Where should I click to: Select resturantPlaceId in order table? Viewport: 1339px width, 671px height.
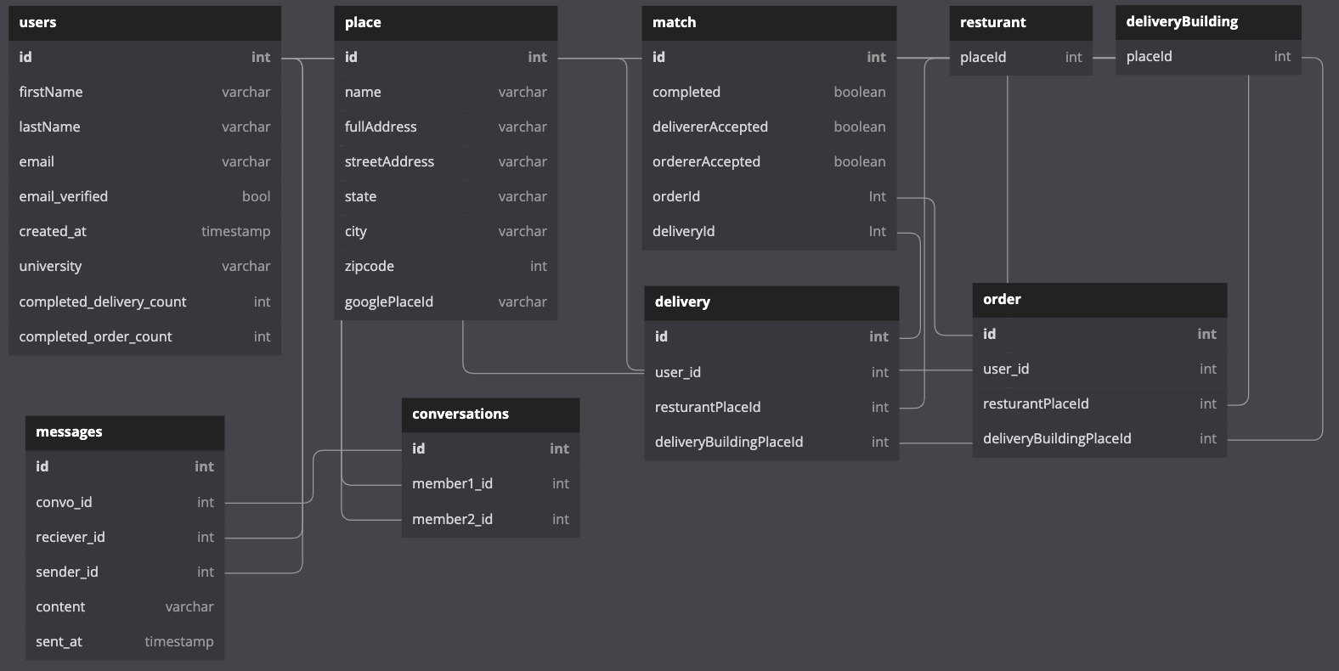pyautogui.click(x=1099, y=403)
